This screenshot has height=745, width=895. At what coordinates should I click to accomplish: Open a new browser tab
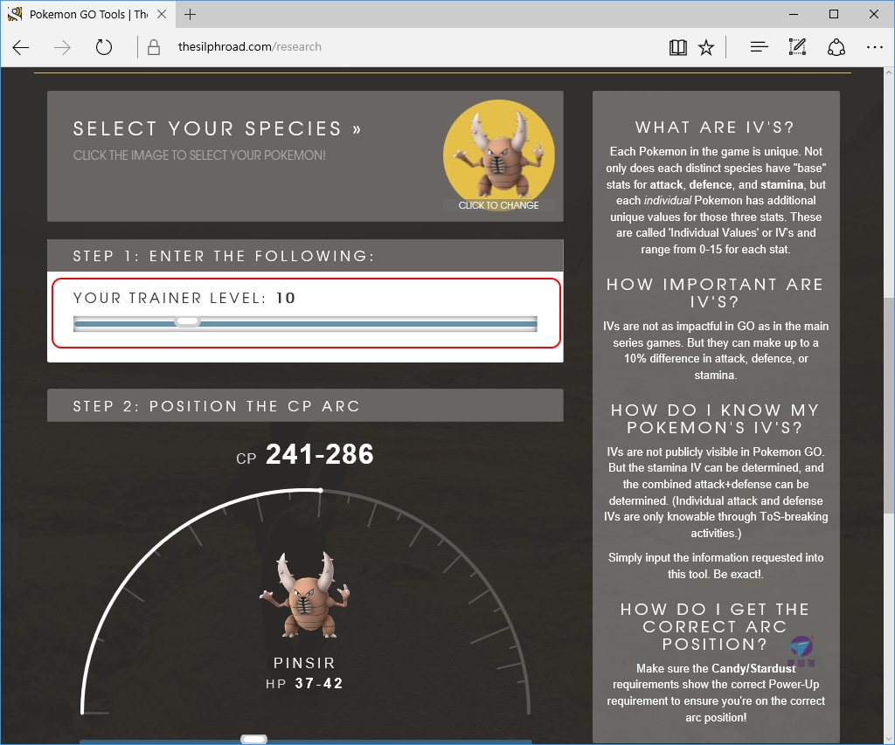pyautogui.click(x=190, y=14)
